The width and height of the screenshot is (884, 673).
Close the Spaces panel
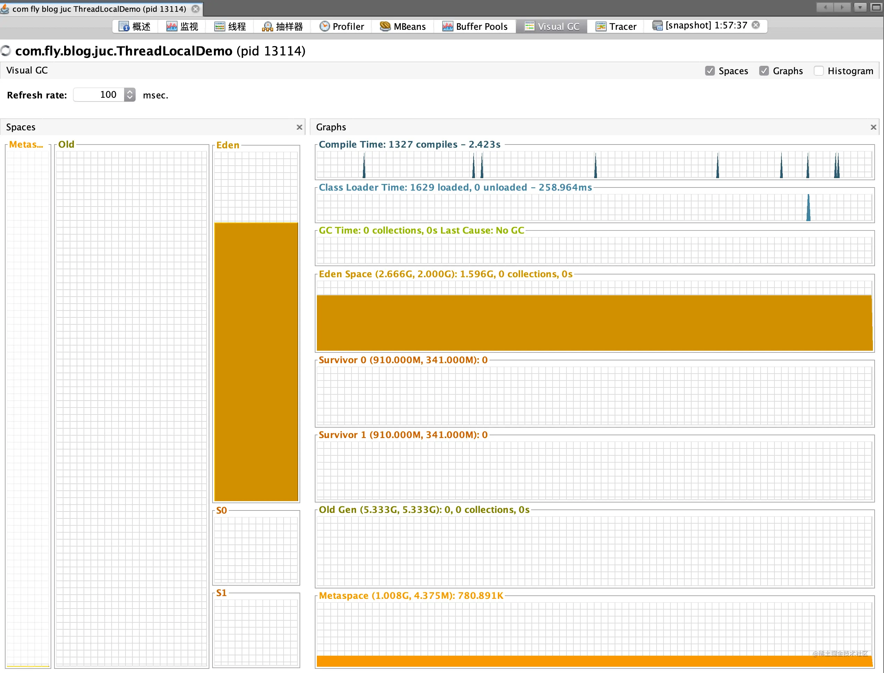(299, 127)
